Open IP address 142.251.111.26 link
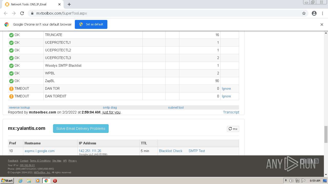 [x=90, y=151]
